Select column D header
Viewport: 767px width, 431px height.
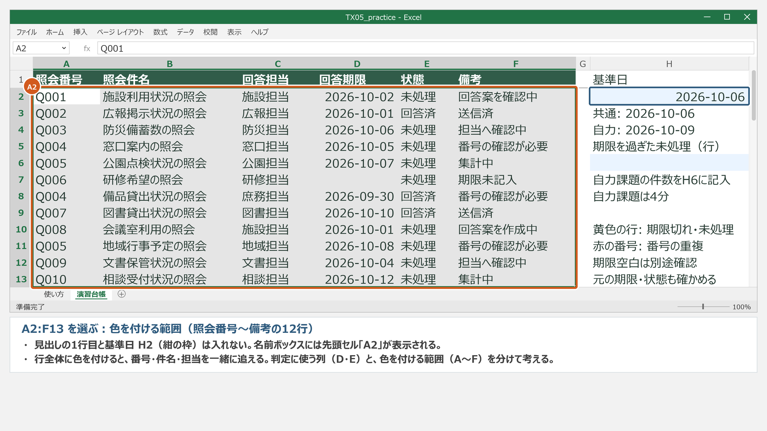(357, 64)
